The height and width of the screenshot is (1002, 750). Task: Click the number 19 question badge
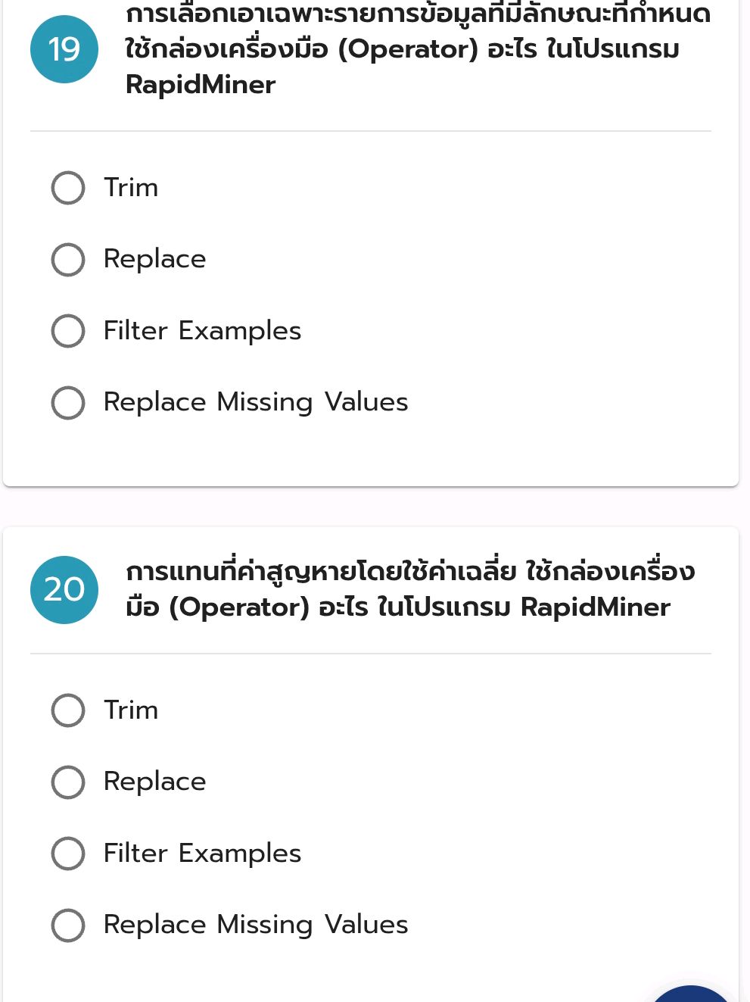64,49
